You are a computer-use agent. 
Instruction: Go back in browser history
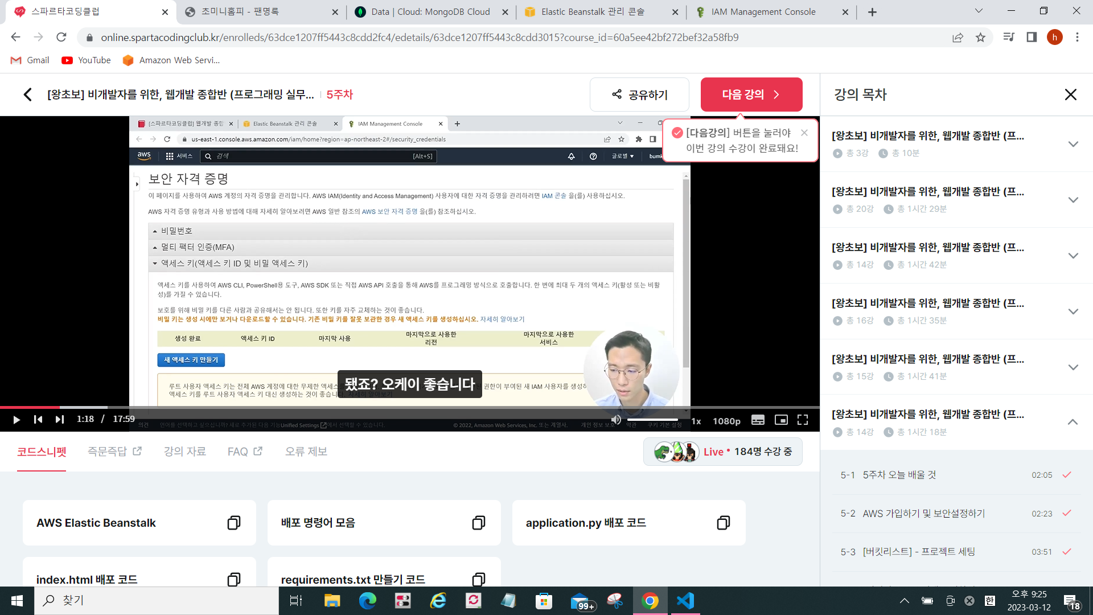point(15,38)
